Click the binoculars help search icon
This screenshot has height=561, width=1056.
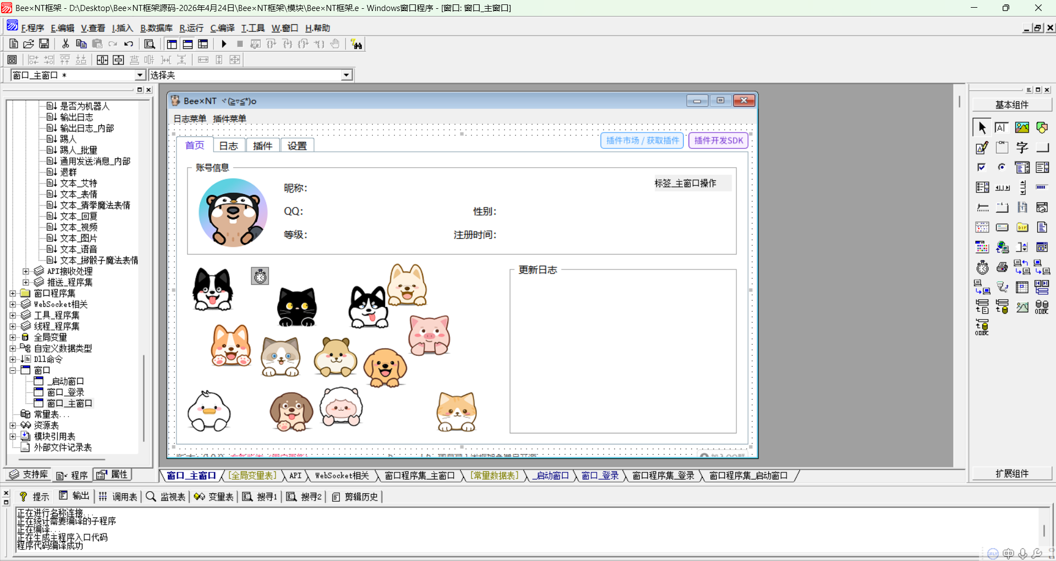[x=356, y=45]
